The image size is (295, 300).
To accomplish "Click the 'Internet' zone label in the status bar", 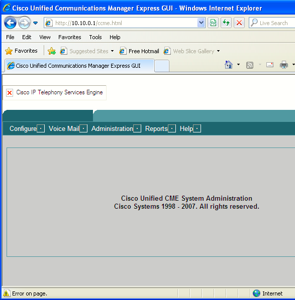I will click(272, 293).
